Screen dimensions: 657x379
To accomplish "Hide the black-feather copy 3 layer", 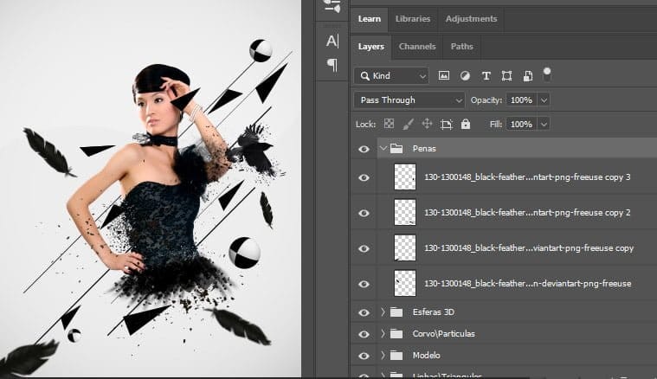I will click(364, 177).
